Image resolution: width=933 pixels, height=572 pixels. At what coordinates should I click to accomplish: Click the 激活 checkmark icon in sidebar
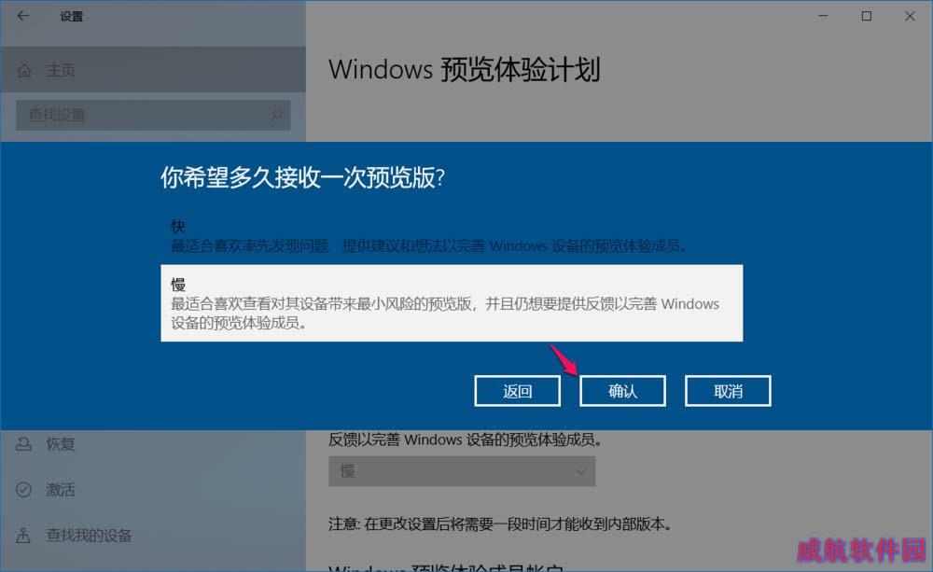point(24,489)
